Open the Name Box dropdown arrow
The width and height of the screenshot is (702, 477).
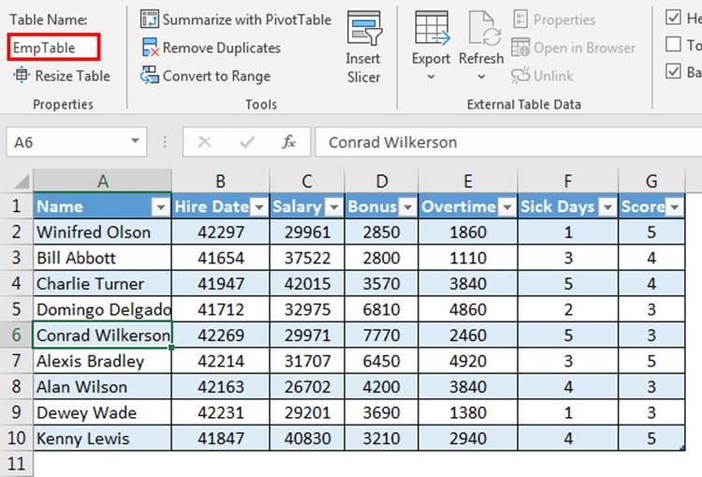(x=135, y=142)
